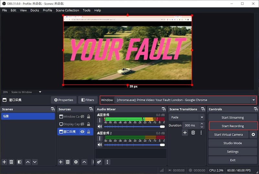Move scene up arrow

[x=28, y=162]
